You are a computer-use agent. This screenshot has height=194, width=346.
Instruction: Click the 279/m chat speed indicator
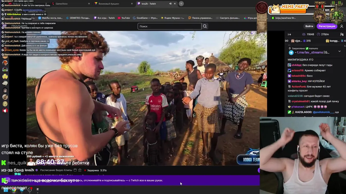(x=323, y=34)
